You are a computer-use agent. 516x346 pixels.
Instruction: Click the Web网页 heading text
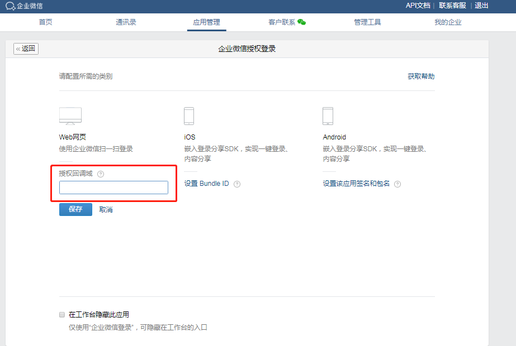pos(73,137)
